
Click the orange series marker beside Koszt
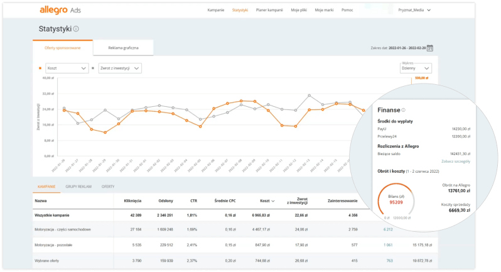point(40,68)
